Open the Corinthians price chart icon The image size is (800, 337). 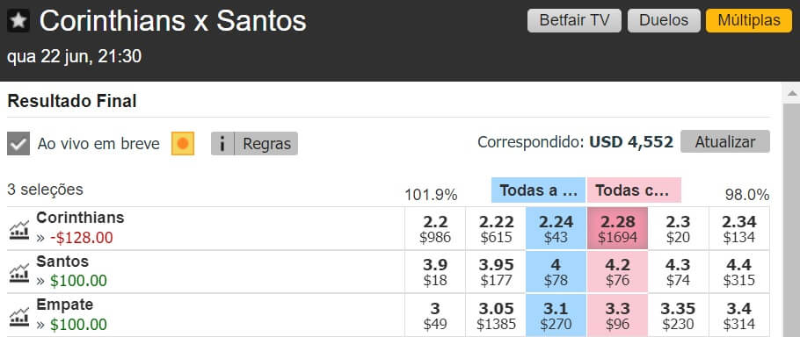[19, 230]
